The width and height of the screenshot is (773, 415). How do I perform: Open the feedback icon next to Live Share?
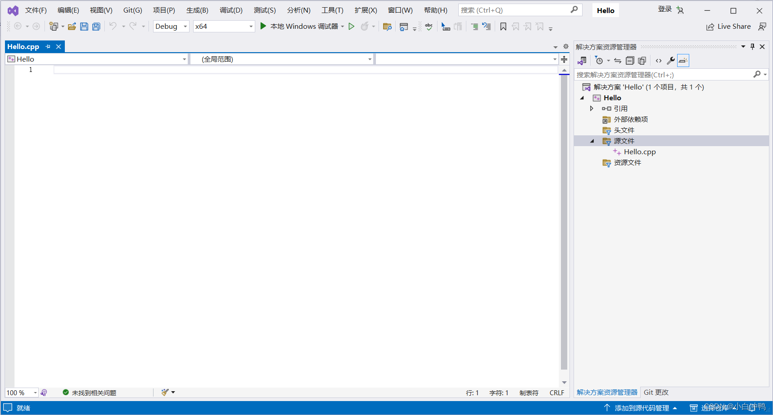(x=762, y=27)
